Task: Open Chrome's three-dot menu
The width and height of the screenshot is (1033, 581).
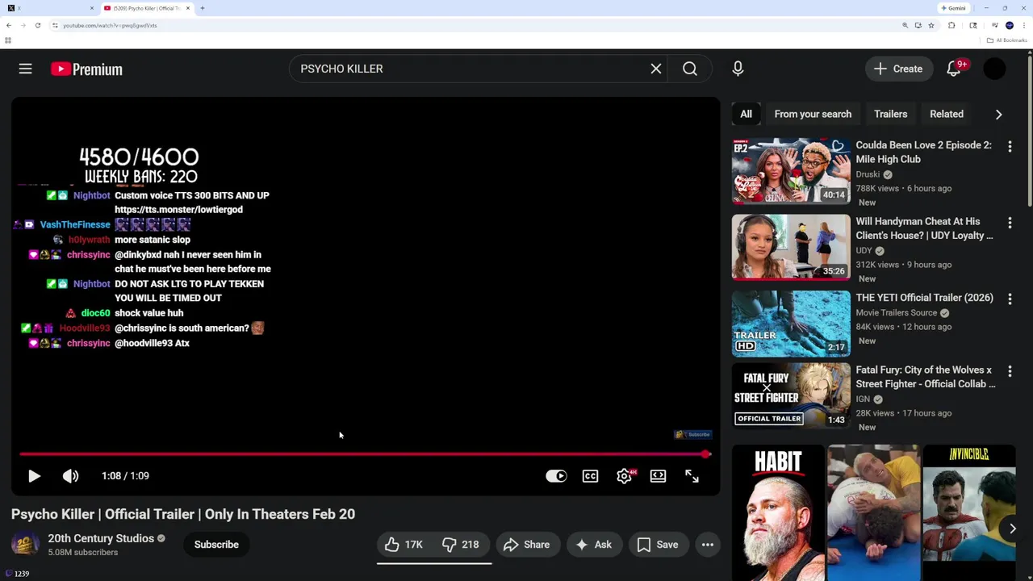Action: tap(1024, 25)
